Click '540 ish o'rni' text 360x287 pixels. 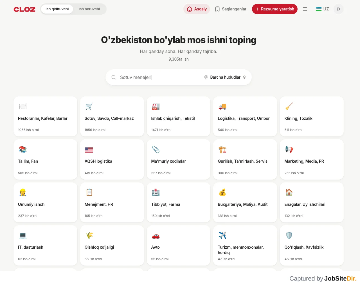(x=228, y=130)
